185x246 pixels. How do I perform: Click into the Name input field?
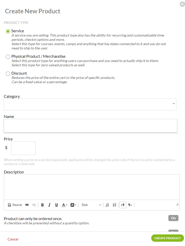click(90, 126)
